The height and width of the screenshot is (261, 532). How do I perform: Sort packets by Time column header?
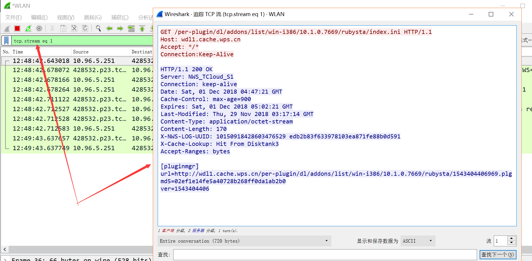(41, 52)
